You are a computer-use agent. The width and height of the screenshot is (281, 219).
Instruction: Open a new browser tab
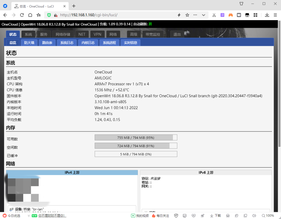point(74,6)
